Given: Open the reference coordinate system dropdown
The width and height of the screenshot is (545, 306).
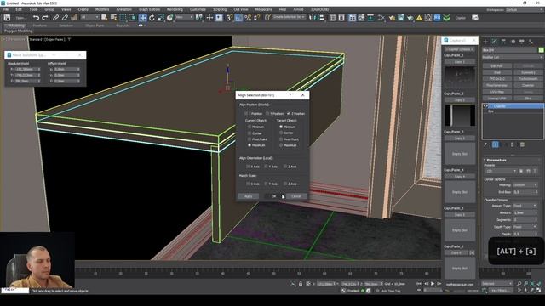Looking at the screenshot, I should [185, 17].
